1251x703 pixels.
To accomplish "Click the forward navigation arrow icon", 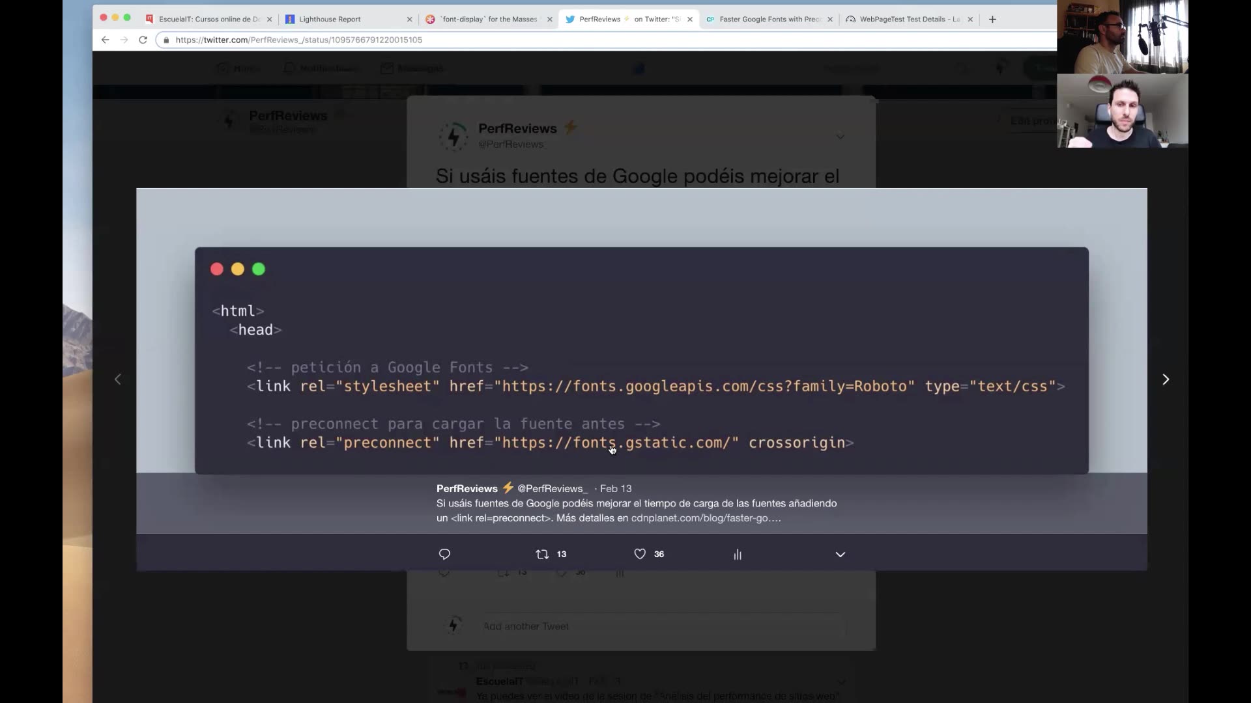I will click(x=1166, y=379).
